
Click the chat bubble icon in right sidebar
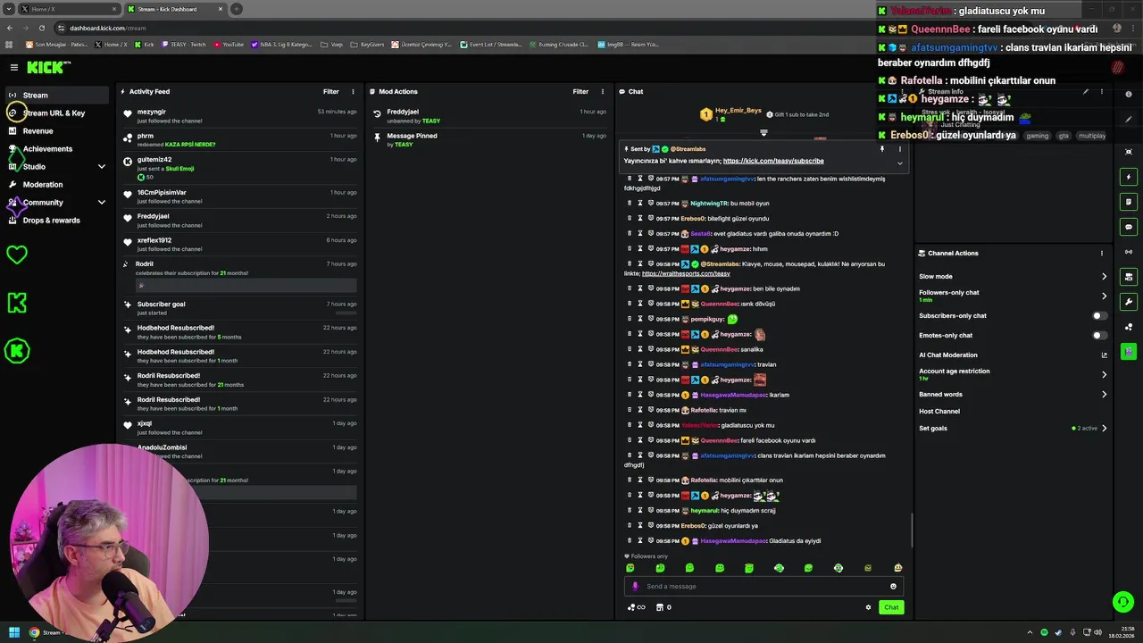click(x=1129, y=227)
